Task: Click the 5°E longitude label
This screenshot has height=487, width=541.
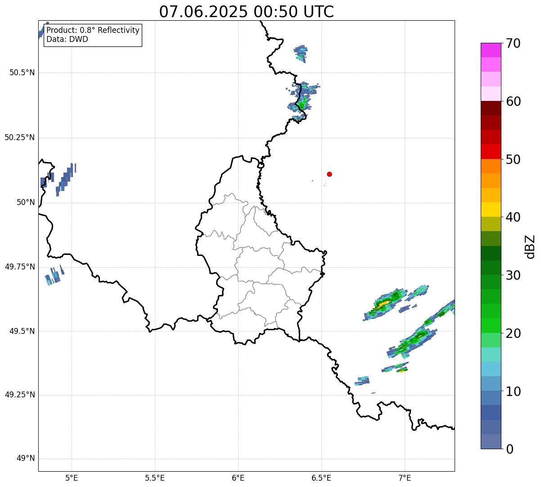Action: (x=72, y=478)
